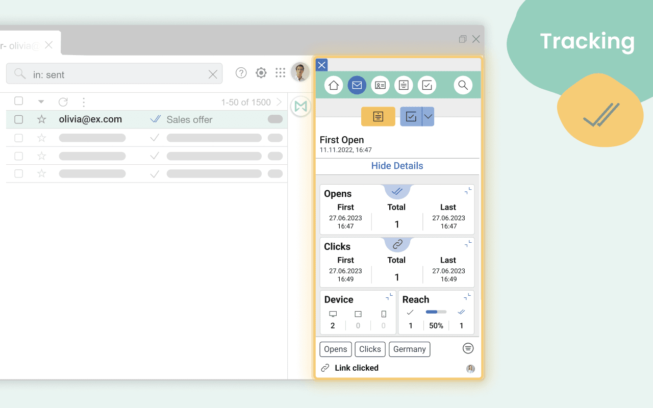
Task: Click the Hide Details link
Action: coord(397,166)
